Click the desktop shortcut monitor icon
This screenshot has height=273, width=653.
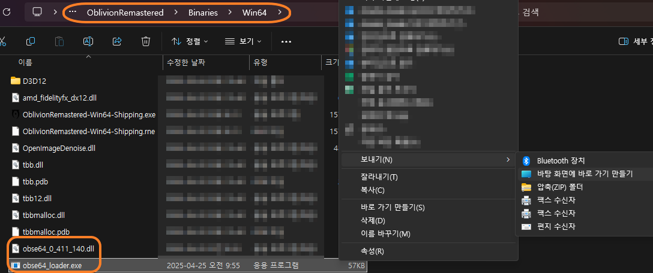click(x=526, y=174)
